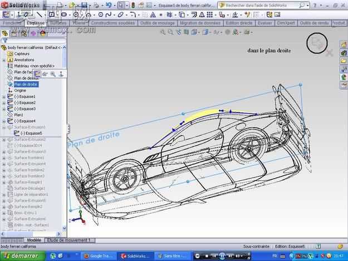348x261 pixels.
Task: Expand the Annotations tree node
Action: click(4, 60)
